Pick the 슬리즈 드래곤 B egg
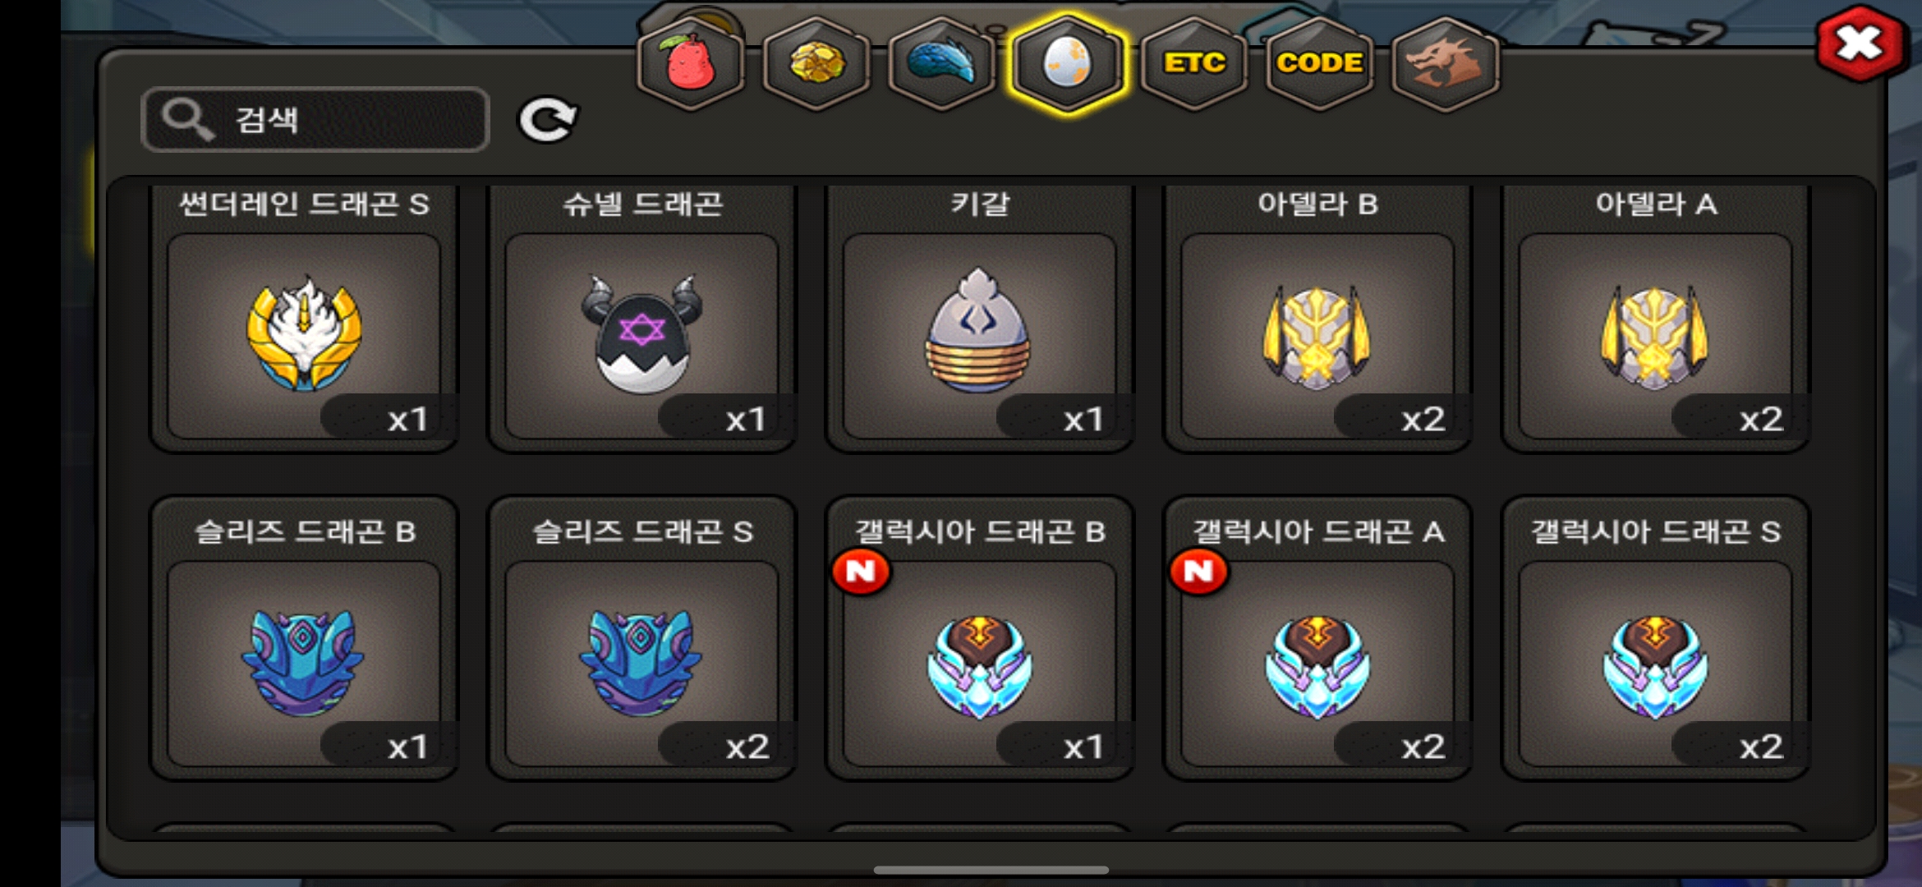The height and width of the screenshot is (887, 1922). pos(304,638)
